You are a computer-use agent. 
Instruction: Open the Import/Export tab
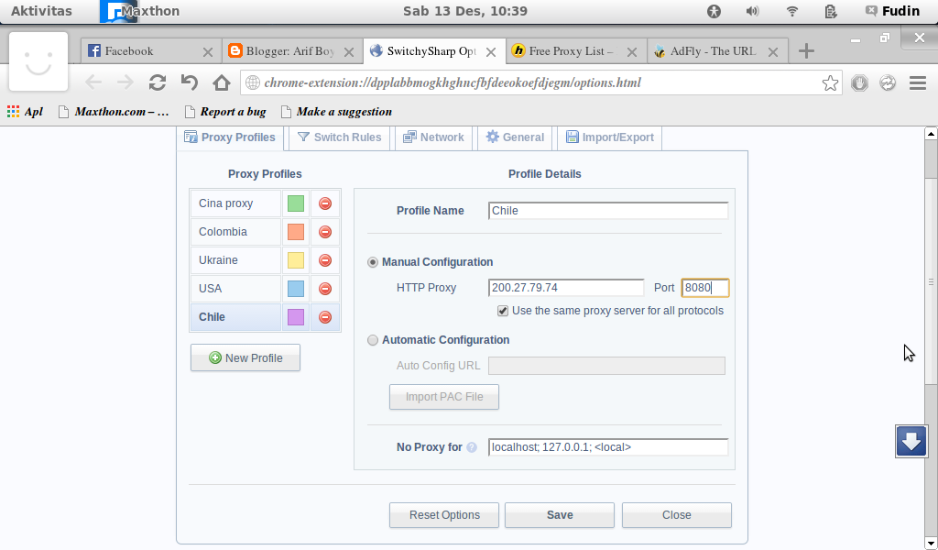[609, 137]
